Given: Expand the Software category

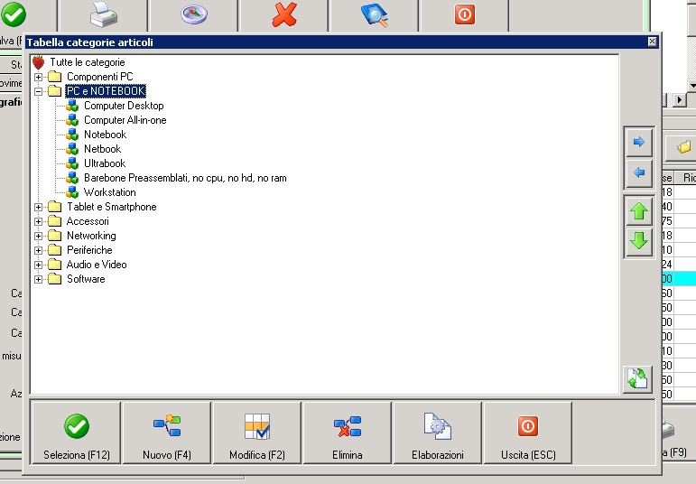Looking at the screenshot, I should pos(39,279).
